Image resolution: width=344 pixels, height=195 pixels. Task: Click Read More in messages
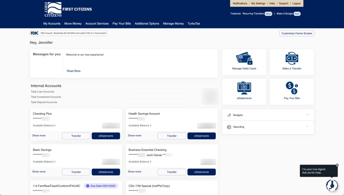pyautogui.click(x=74, y=71)
